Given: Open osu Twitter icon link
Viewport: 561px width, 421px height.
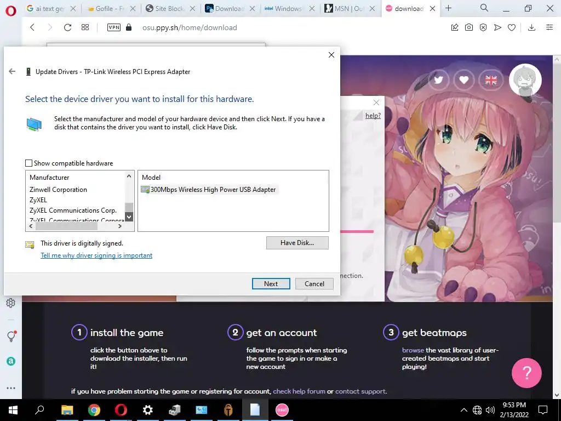Looking at the screenshot, I should [439, 80].
